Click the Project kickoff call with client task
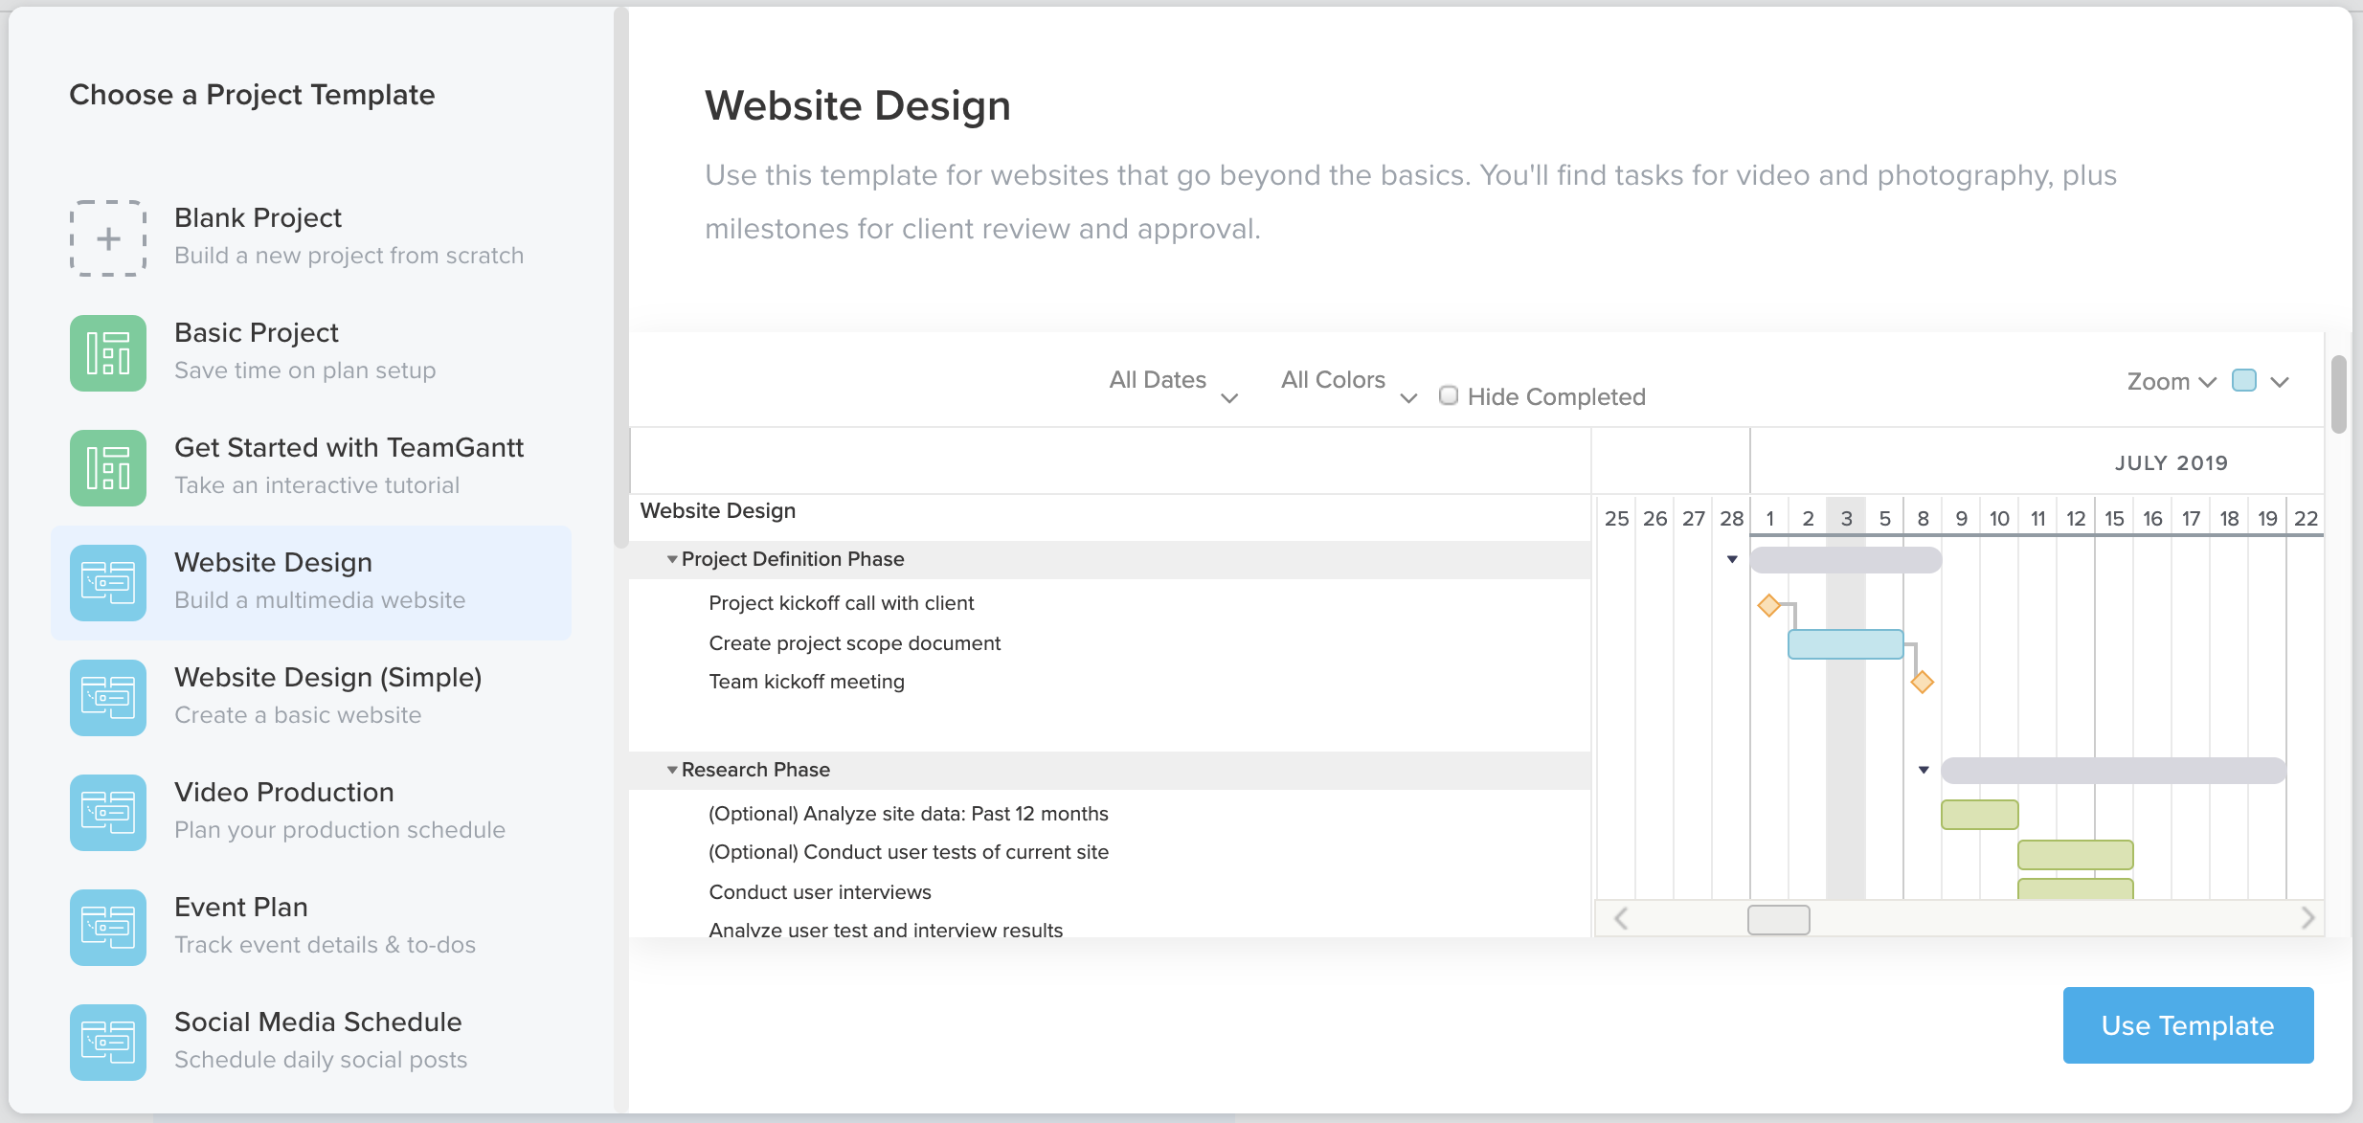2363x1123 pixels. point(842,603)
